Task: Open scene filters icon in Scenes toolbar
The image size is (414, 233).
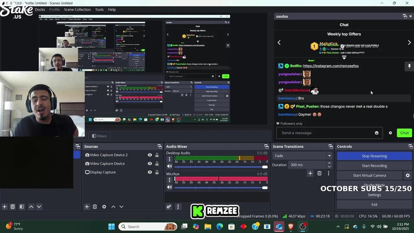Action: (x=22, y=207)
